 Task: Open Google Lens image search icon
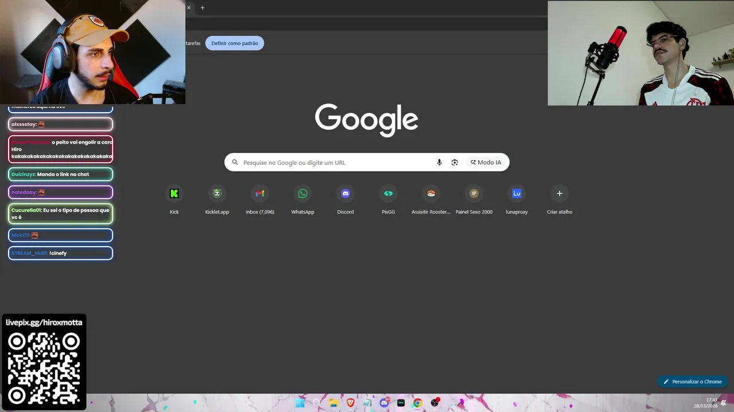[455, 163]
